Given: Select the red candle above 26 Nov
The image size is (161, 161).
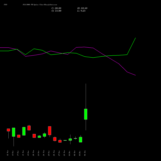Looking at the screenshot, I should 55,139.
